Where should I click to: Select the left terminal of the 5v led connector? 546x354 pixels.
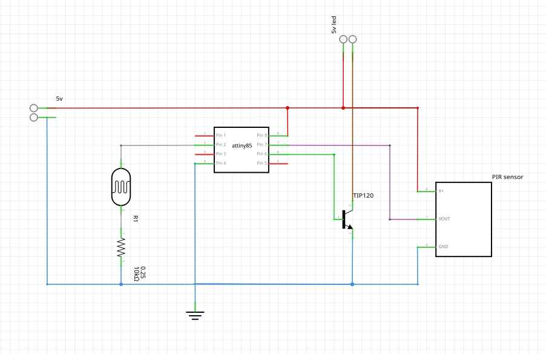tap(343, 39)
